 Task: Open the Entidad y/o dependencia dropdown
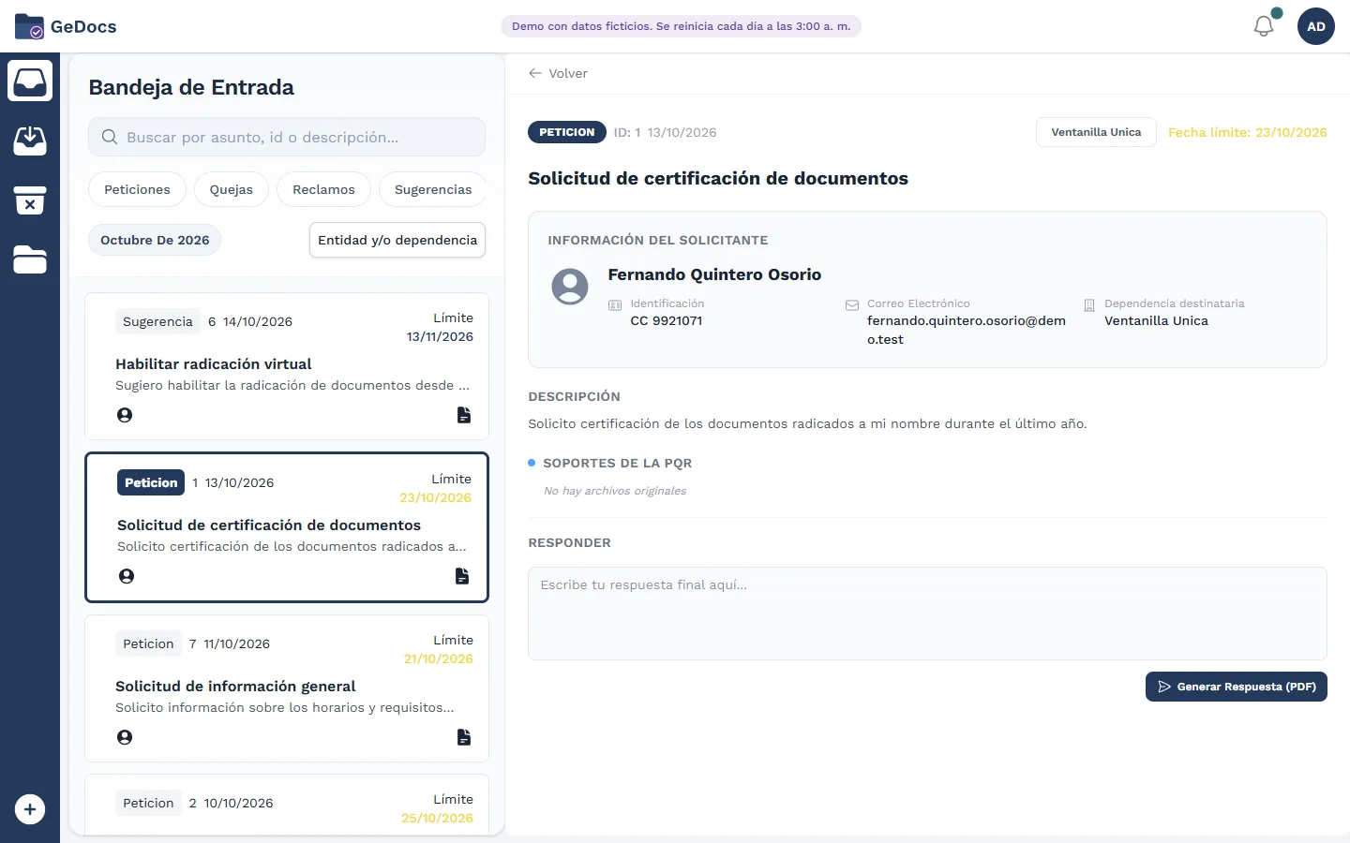click(x=397, y=240)
